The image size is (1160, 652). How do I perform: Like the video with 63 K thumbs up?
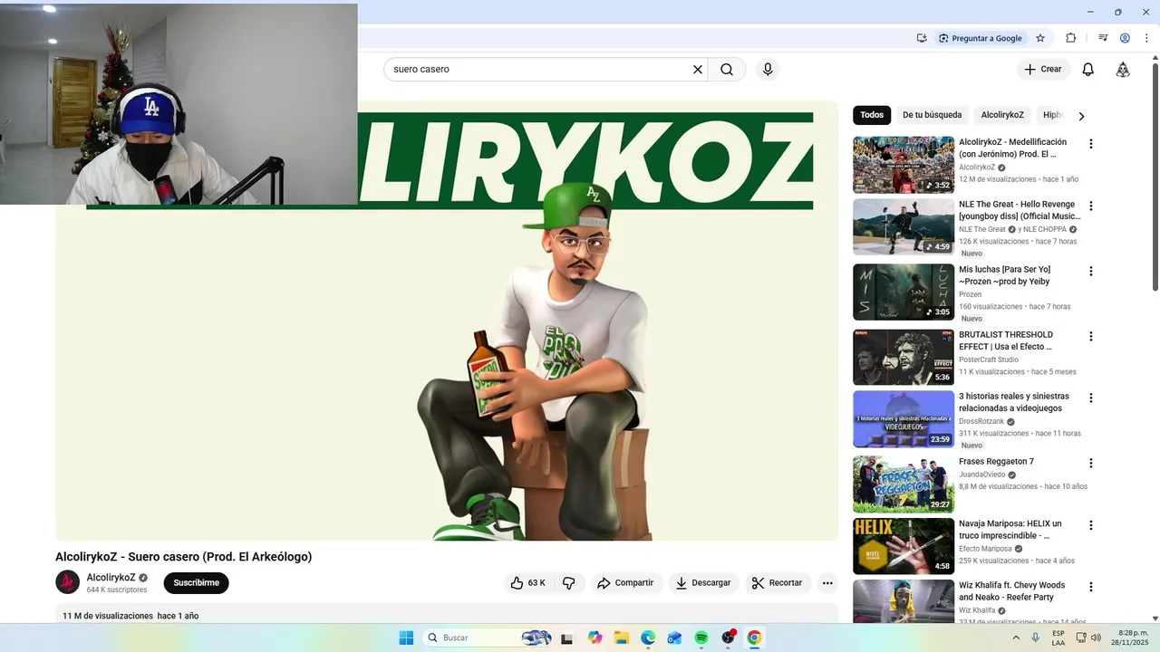[527, 583]
